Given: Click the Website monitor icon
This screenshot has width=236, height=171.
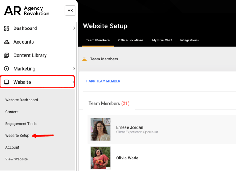Looking at the screenshot, I should (6, 82).
